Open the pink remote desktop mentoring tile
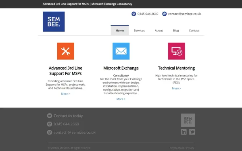Screen dimensions: 242x151 [x=176, y=51]
